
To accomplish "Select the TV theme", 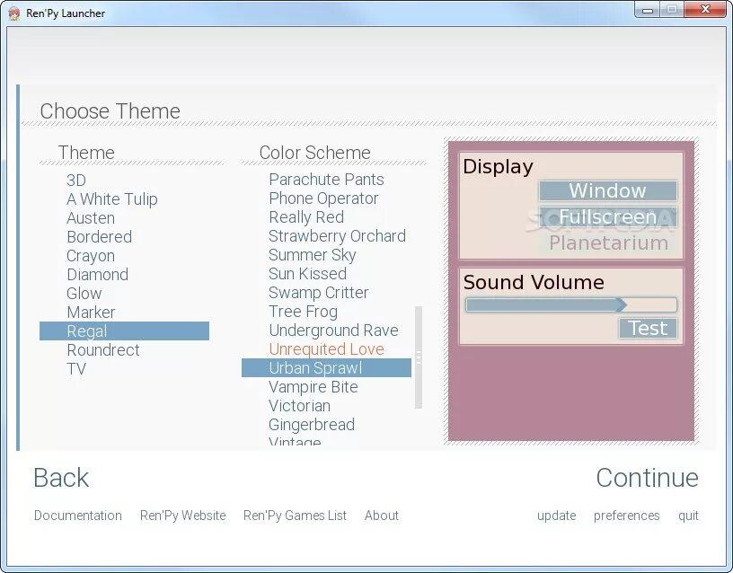I will 76,369.
